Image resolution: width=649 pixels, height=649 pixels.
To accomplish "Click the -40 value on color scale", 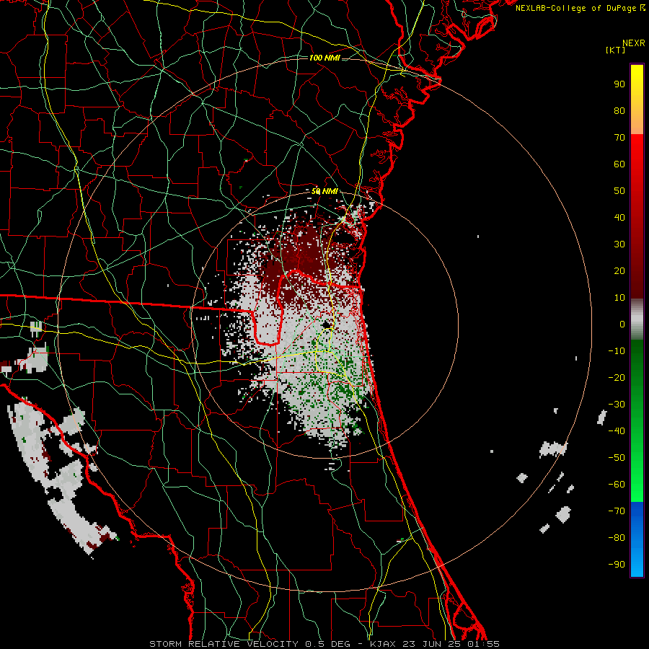I will click(617, 431).
